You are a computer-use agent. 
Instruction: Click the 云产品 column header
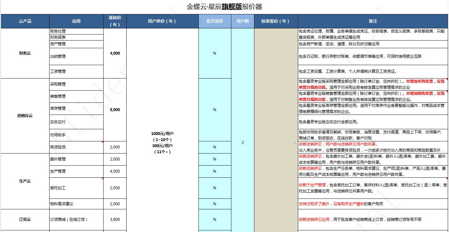point(25,21)
